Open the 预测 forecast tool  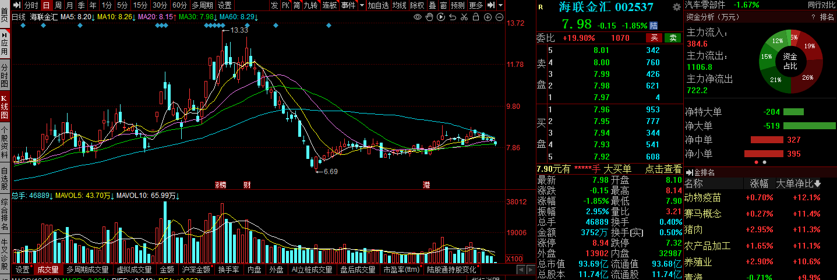click(x=458, y=5)
